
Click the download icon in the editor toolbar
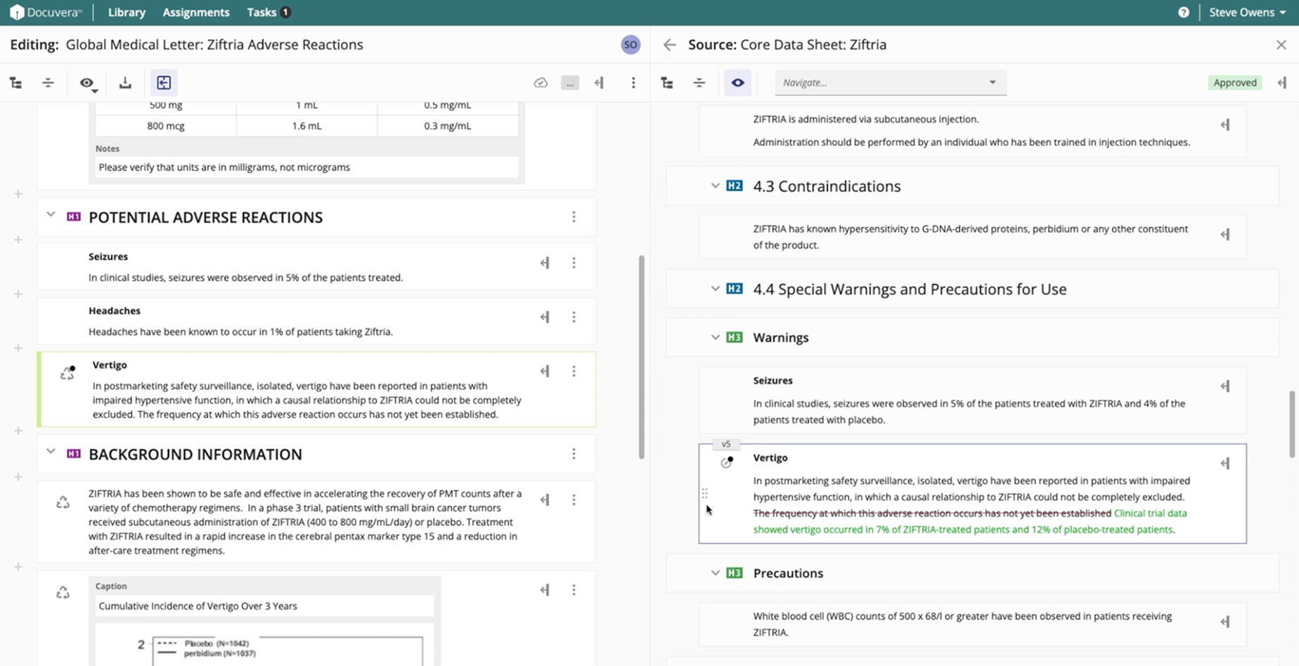pos(125,83)
